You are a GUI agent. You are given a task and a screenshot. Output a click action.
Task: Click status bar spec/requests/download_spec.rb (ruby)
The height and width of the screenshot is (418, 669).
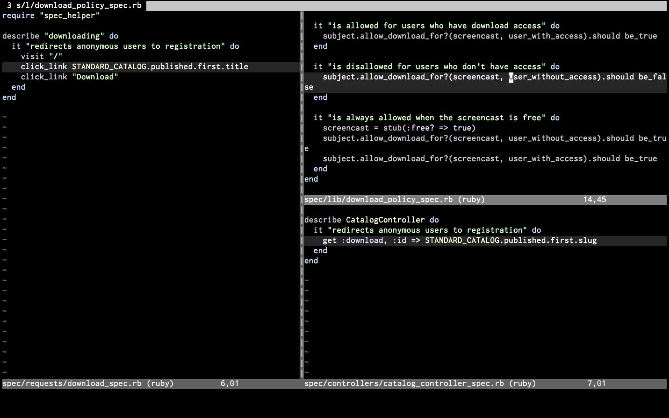click(x=88, y=384)
